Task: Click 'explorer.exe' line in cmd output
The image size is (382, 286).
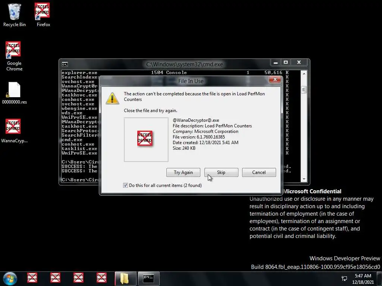Action: point(79,73)
